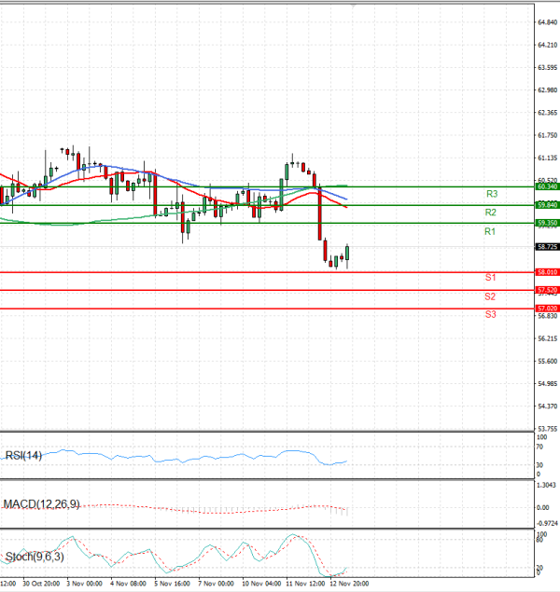Click the R1 resistance label
Image resolution: width=560 pixels, height=592 pixels.
(x=489, y=231)
